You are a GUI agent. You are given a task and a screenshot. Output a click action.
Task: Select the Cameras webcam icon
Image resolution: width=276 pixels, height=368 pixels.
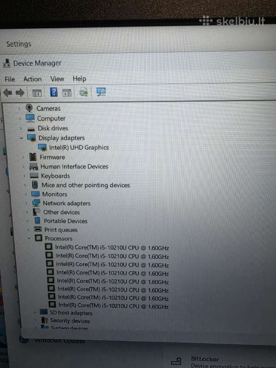[x=29, y=108]
